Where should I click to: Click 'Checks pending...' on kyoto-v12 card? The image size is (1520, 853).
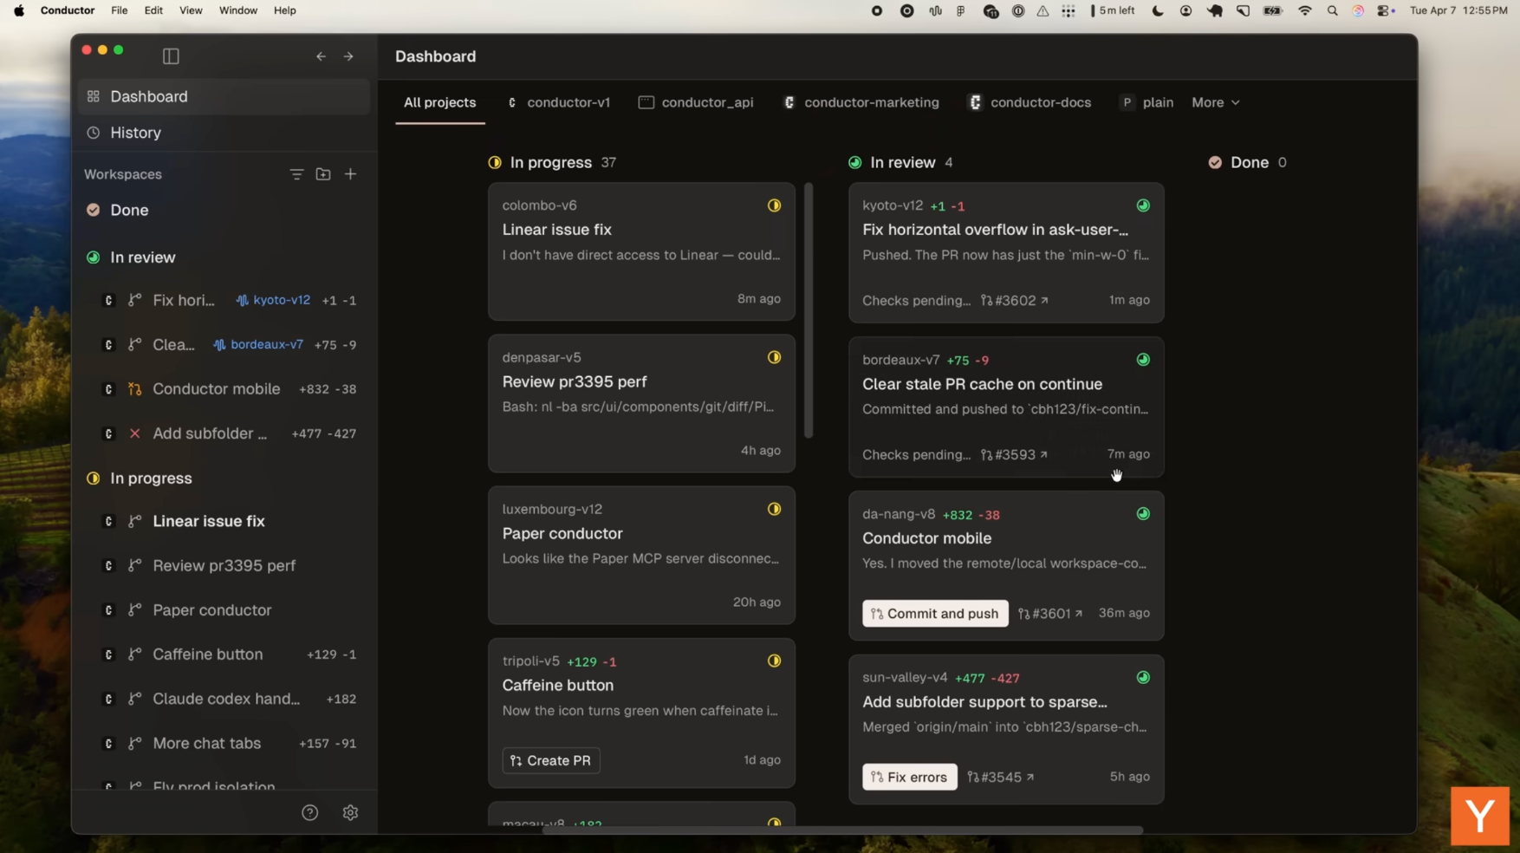pyautogui.click(x=916, y=300)
